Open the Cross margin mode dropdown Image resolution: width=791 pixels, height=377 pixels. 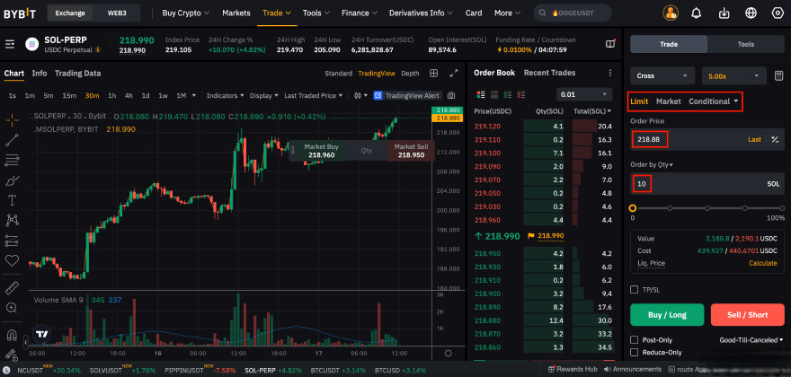coord(662,75)
